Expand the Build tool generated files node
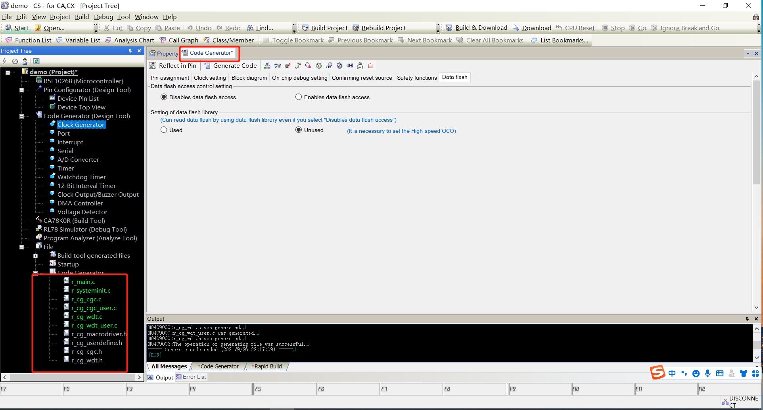The image size is (763, 410). (x=35, y=256)
